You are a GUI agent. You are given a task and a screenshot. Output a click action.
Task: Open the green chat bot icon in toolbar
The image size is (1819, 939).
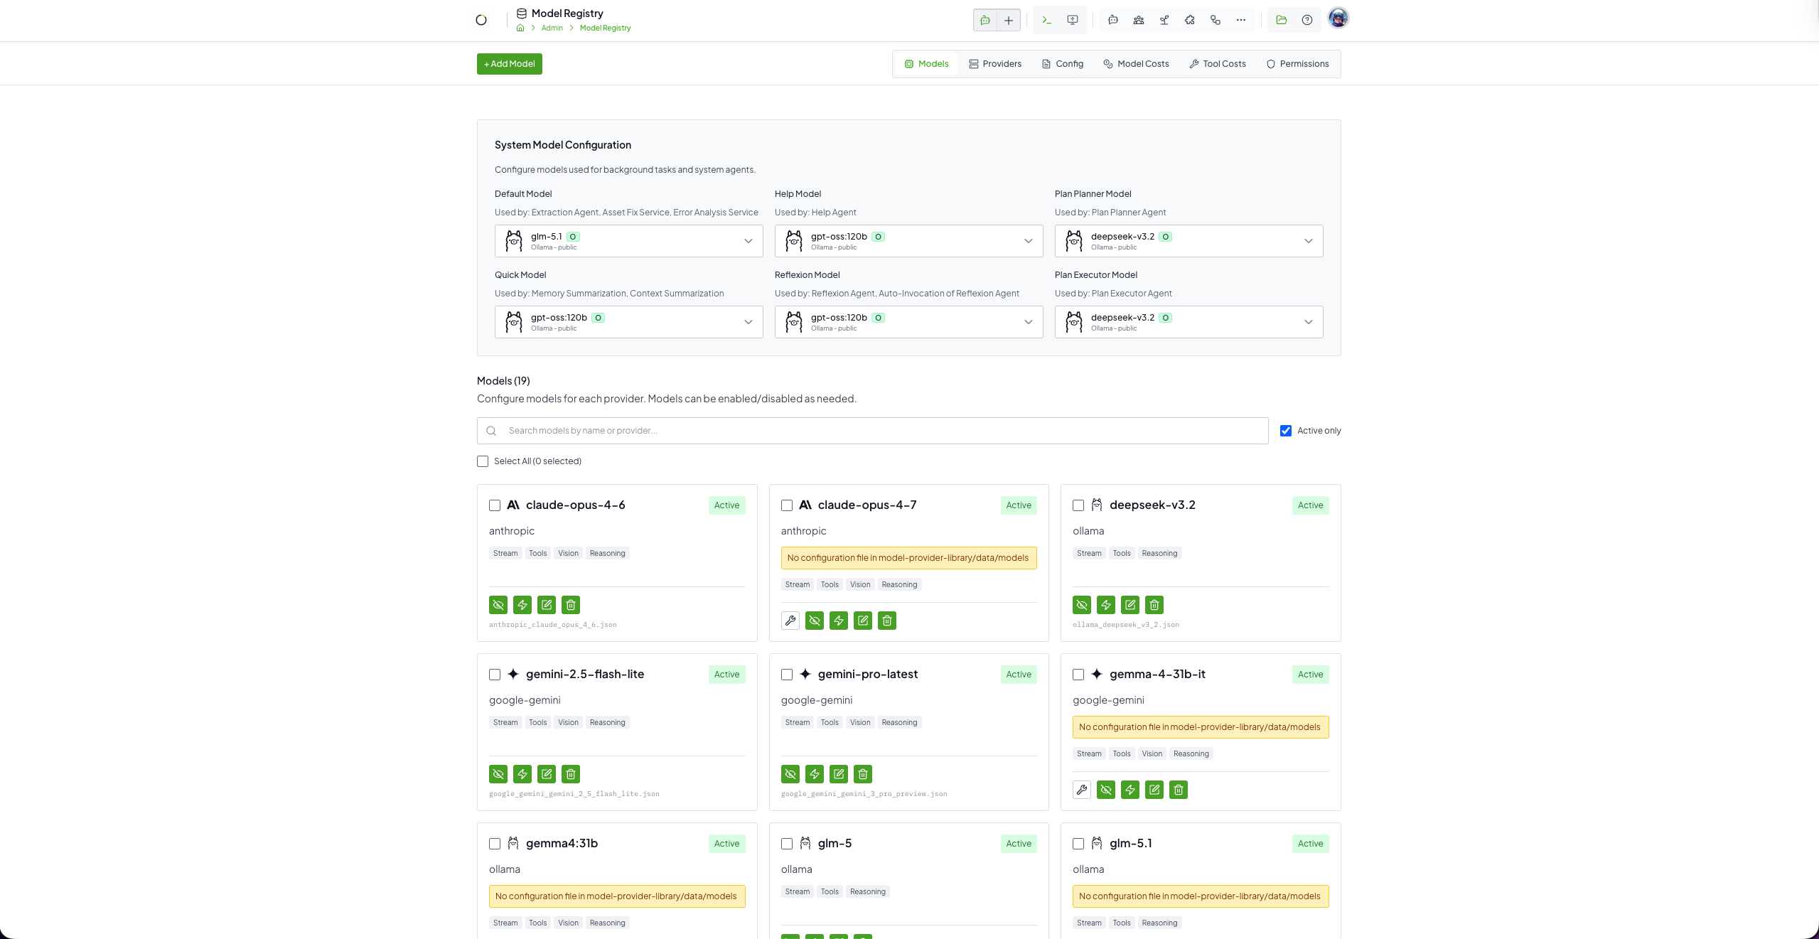pos(985,20)
